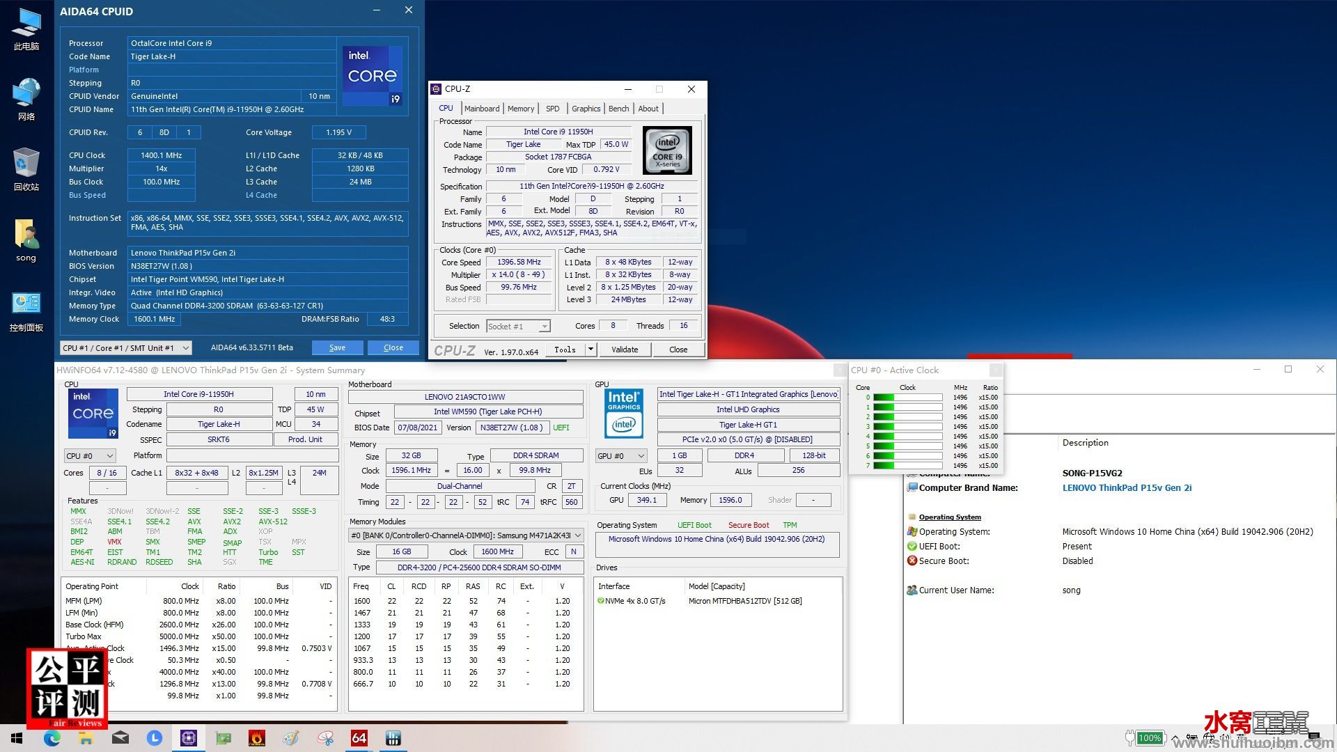1337x752 pixels.
Task: Click the Micron MTFDHBA512TDV drive row
Action: click(717, 601)
